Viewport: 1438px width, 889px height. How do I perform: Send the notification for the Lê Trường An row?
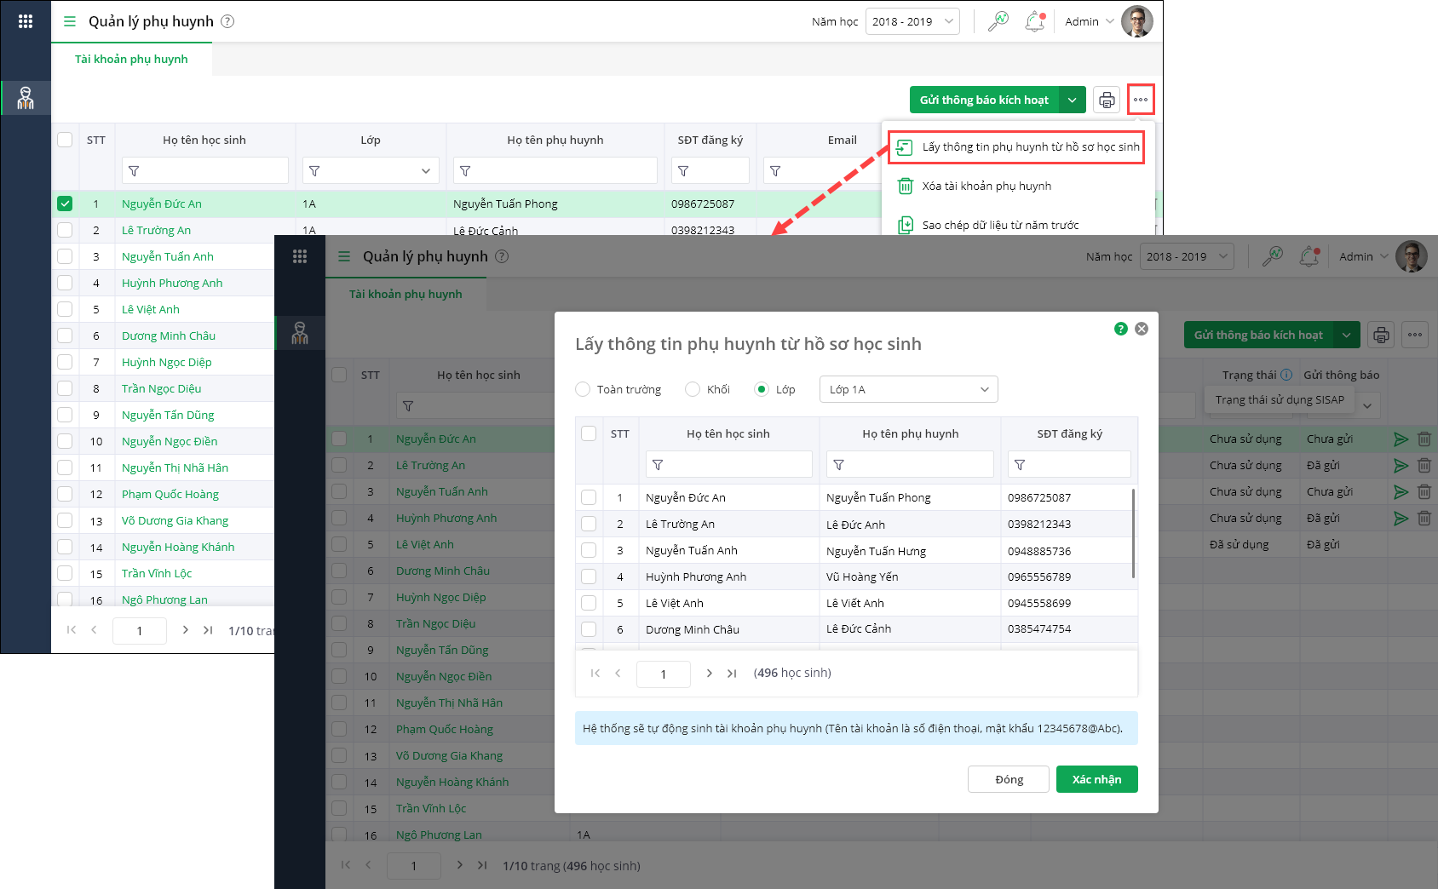[x=1401, y=466]
